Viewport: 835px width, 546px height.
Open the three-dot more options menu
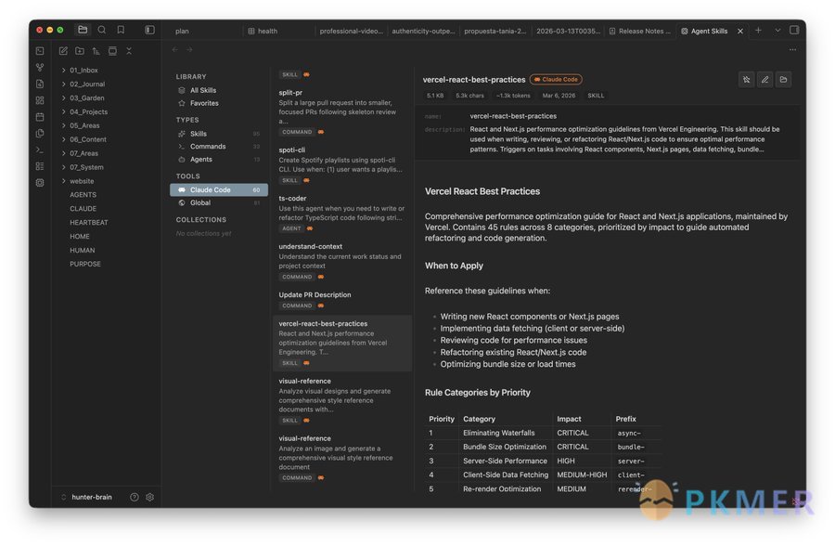[792, 49]
